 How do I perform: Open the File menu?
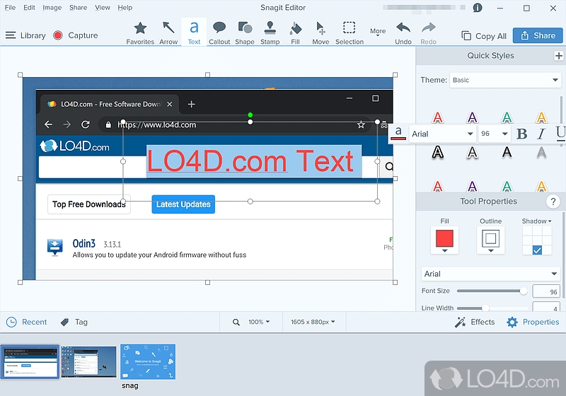pos(10,8)
